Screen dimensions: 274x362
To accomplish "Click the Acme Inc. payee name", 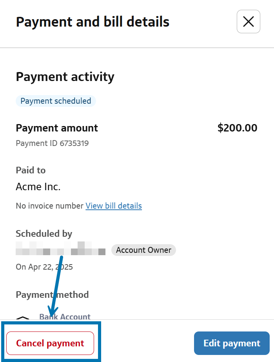I will tap(38, 187).
